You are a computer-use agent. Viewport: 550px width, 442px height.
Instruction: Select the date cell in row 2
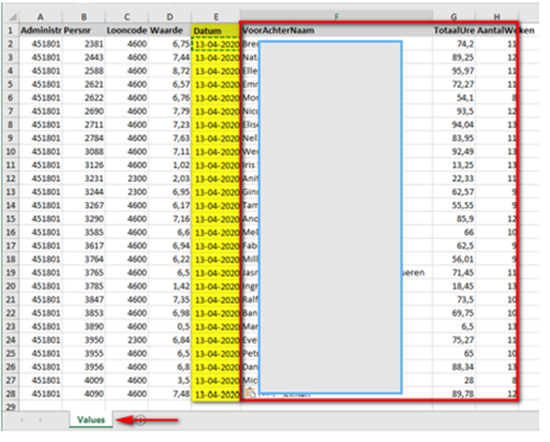(x=217, y=44)
